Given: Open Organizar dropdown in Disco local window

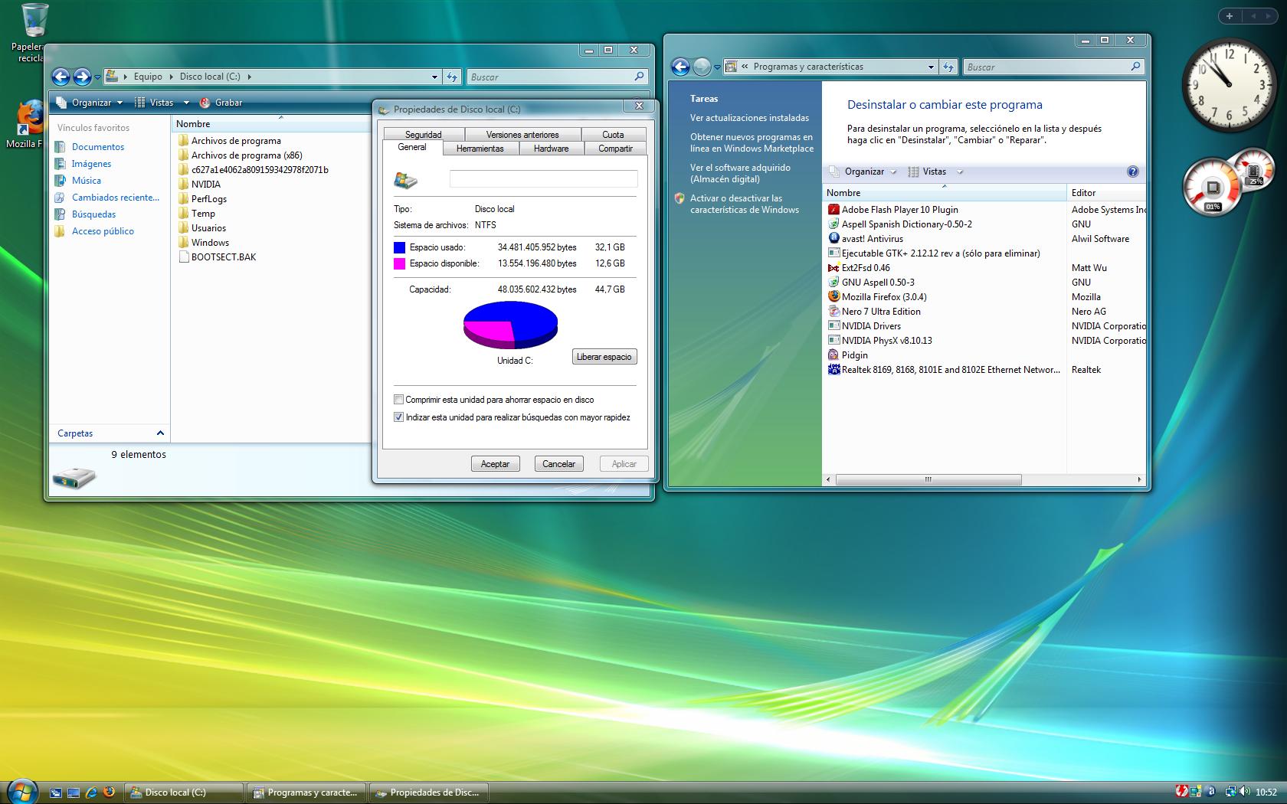Looking at the screenshot, I should pos(90,103).
